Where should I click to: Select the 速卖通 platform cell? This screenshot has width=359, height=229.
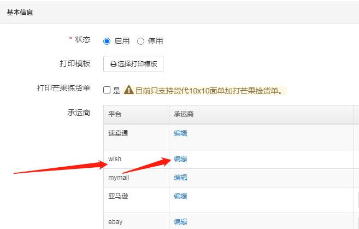click(x=136, y=137)
